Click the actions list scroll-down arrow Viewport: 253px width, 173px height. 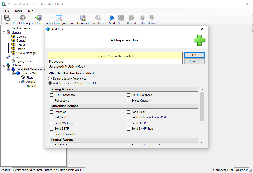[x=202, y=143]
